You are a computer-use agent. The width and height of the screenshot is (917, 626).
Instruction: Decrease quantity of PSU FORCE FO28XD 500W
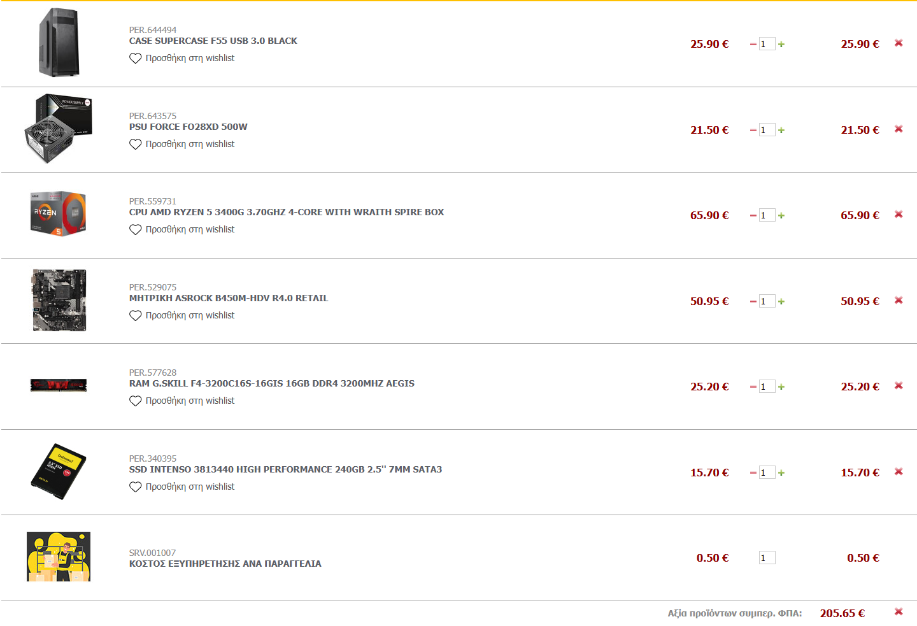pos(753,131)
